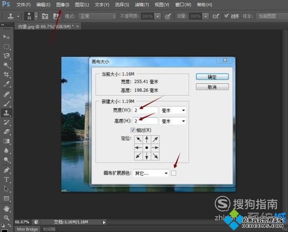
Task: Open the Brush panel toggle icon
Action: (x=45, y=16)
